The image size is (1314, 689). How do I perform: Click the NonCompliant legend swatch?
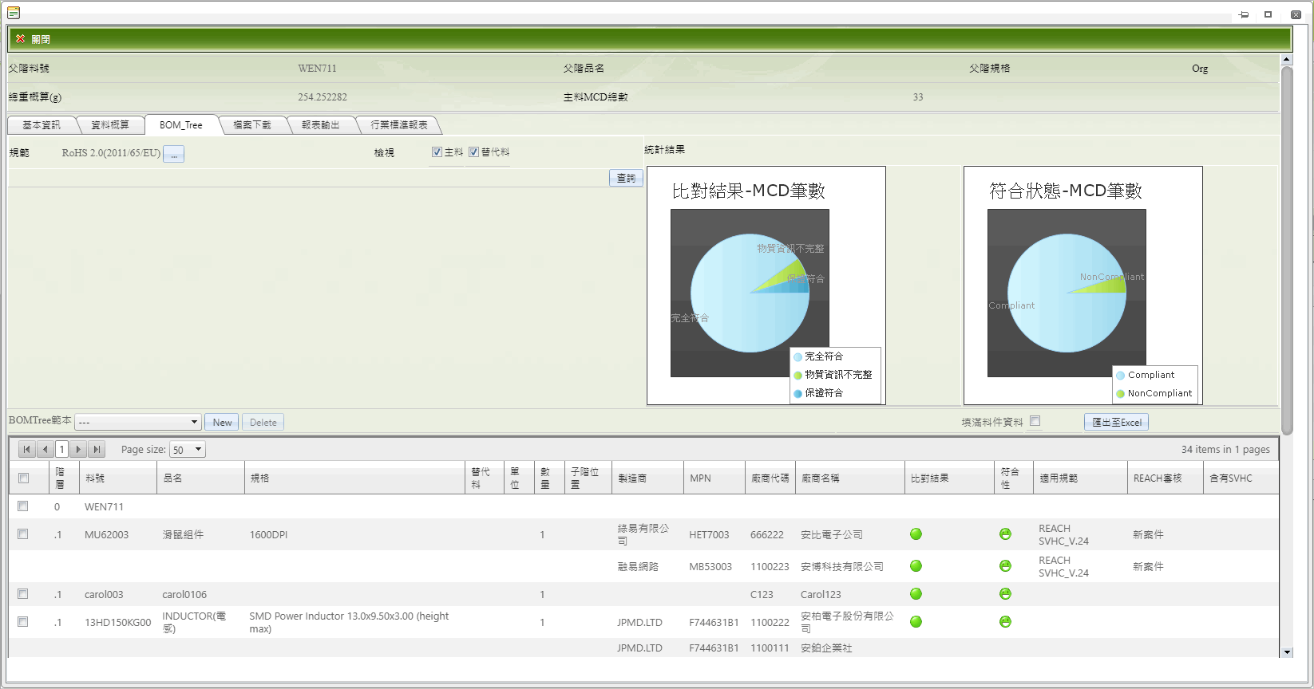click(1120, 393)
